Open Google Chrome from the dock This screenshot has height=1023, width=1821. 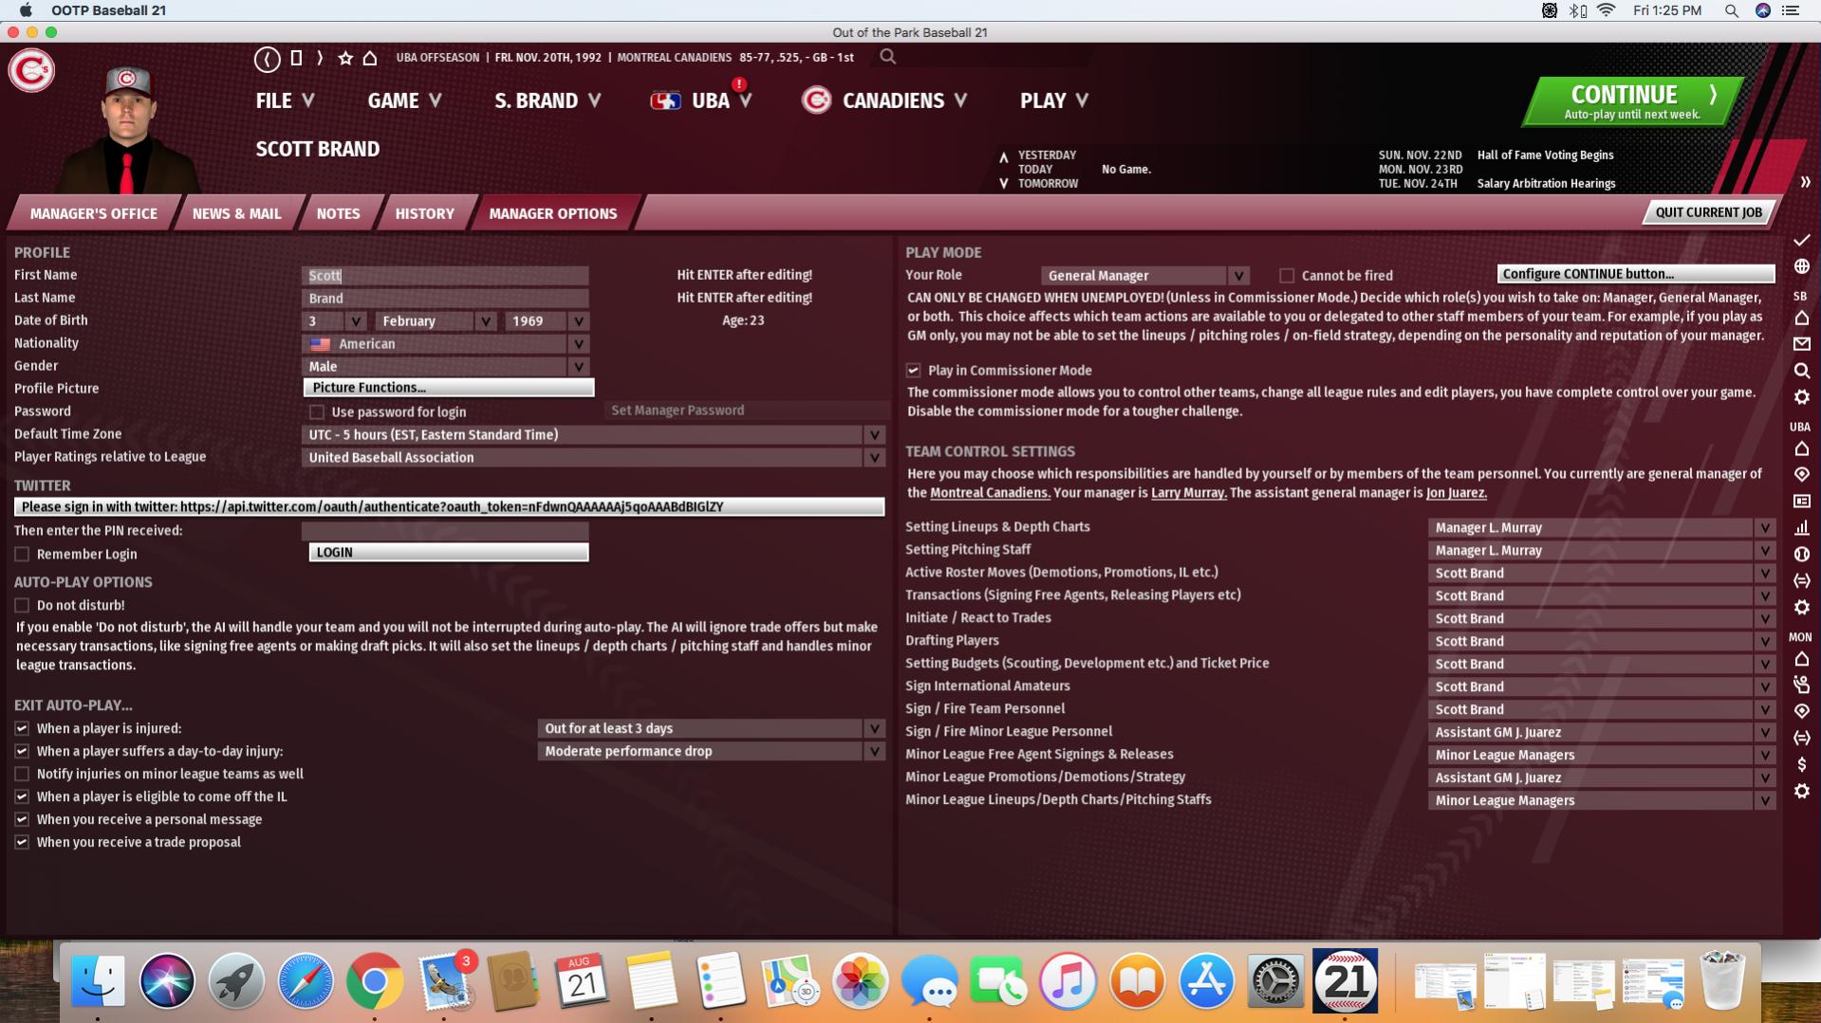point(374,981)
